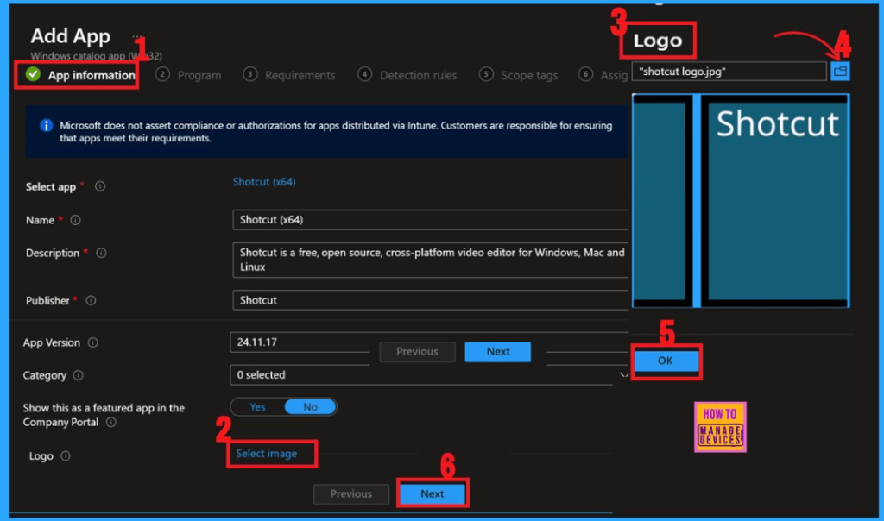Switch to the Assignments step tab

(x=603, y=75)
